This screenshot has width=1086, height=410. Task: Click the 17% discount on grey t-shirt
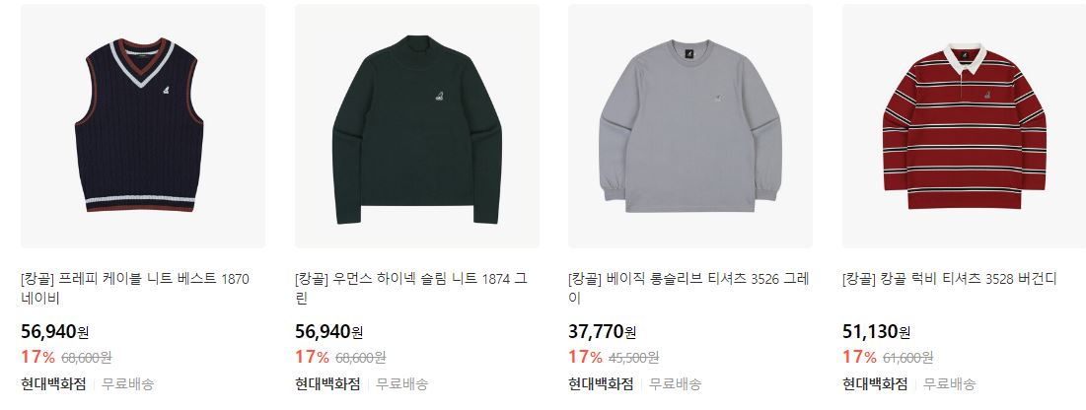click(x=585, y=358)
